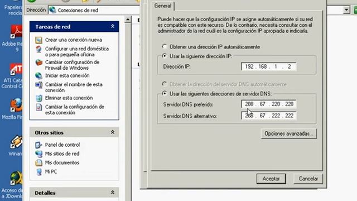Open Configurar una red doméstica o para pequeña oficina link
The width and height of the screenshot is (357, 201).
[x=77, y=52]
